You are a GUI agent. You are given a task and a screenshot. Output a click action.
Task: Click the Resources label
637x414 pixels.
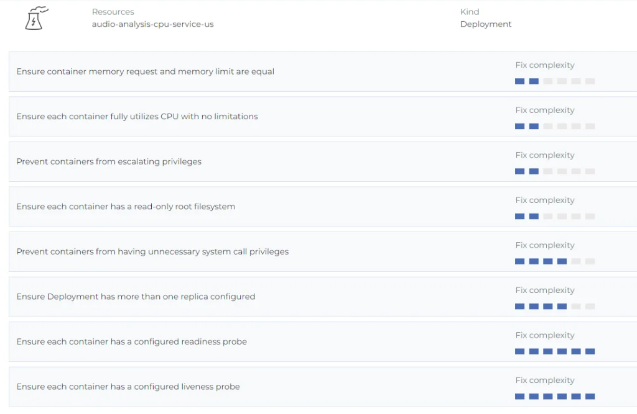point(113,12)
